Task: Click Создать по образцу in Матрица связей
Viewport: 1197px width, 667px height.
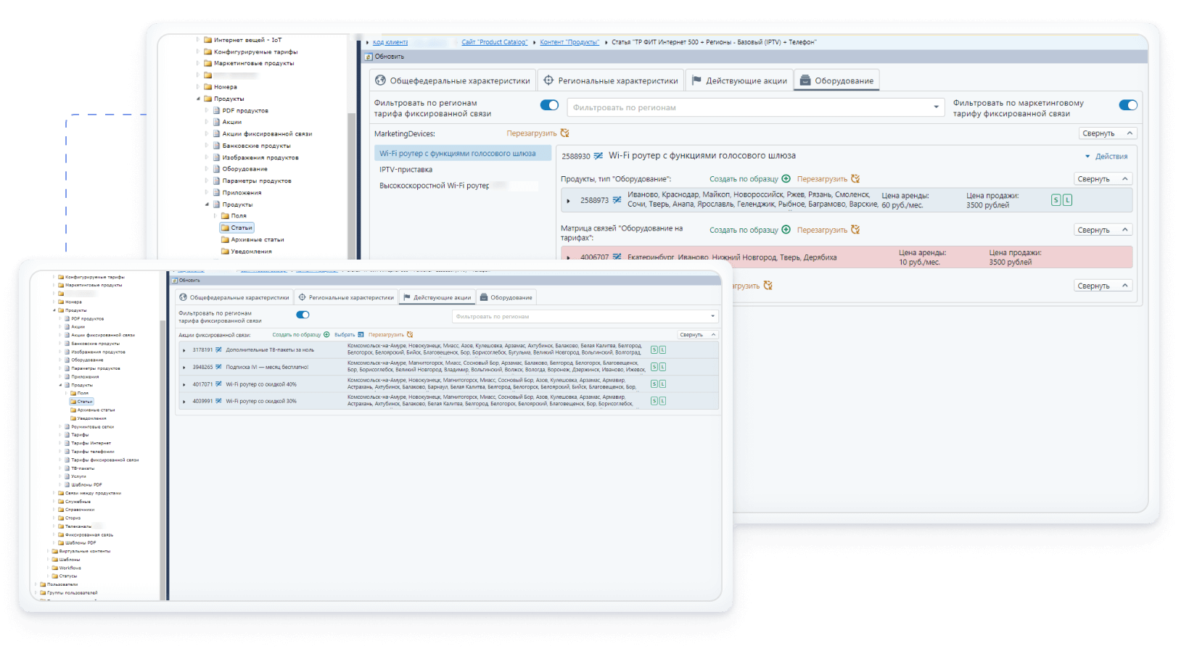Action: [744, 230]
